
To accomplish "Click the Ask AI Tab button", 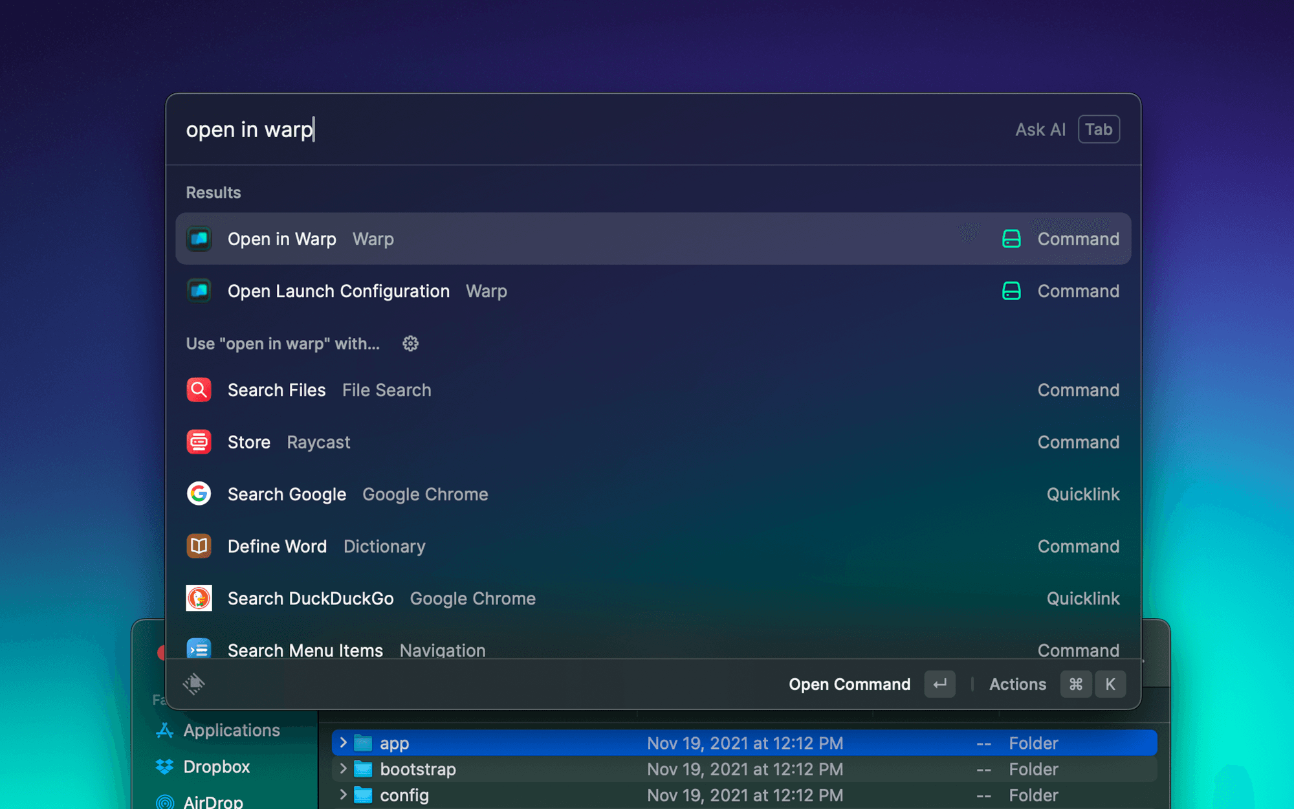I will 1099,129.
